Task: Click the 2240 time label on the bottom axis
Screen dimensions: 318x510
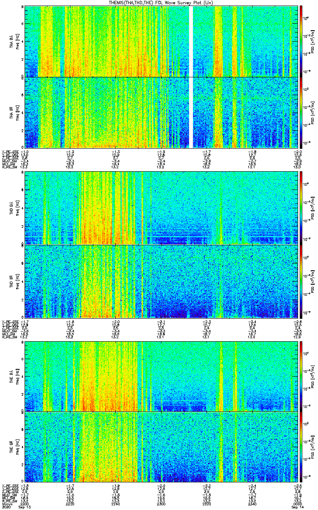Action: [115, 503]
